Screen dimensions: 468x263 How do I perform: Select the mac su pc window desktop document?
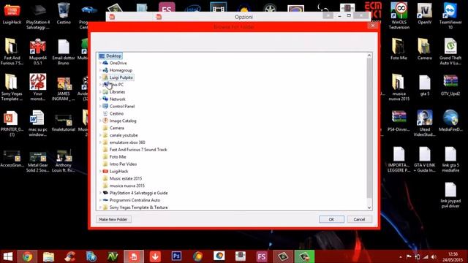(37, 123)
